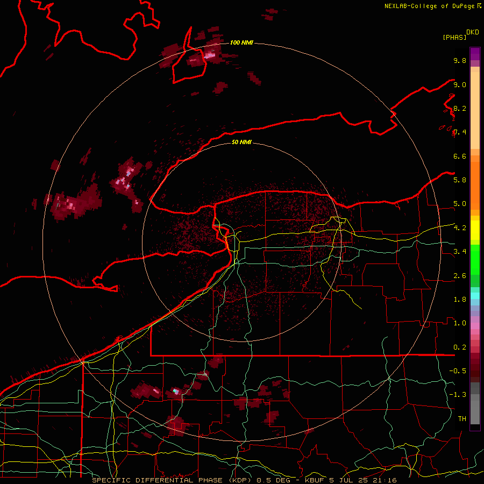Click the 1.8 value on the color scale
The height and width of the screenshot is (484, 484).
[x=460, y=300]
